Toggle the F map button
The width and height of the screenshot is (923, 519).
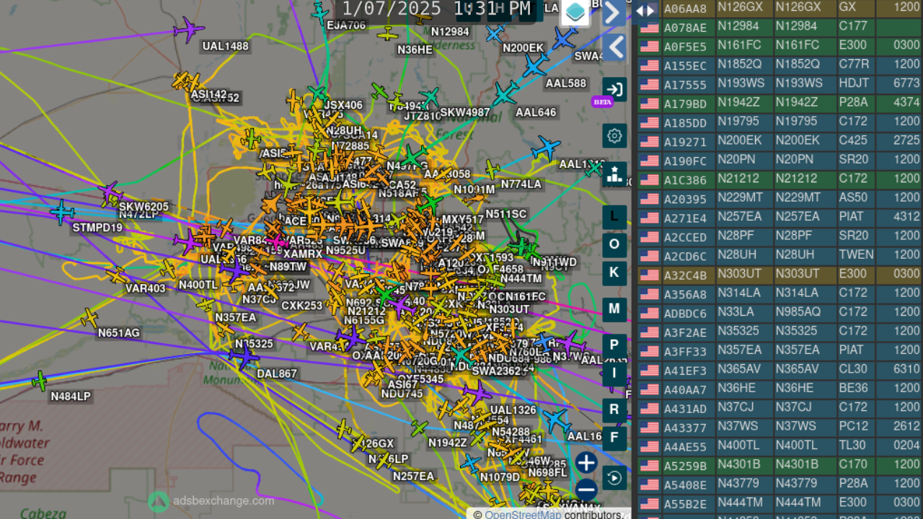point(614,438)
